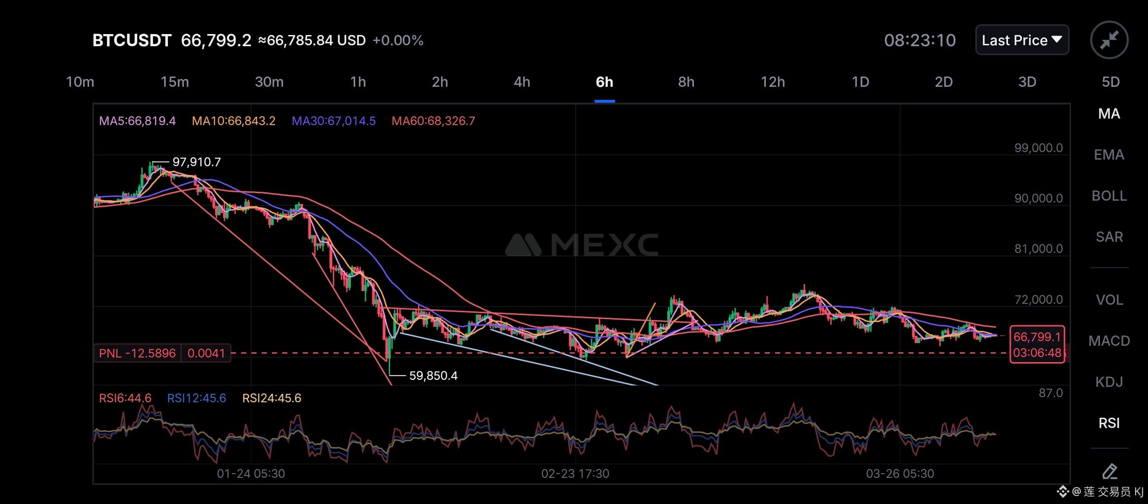1148x504 pixels.
Task: Click the 08:23:10 clock text
Action: pyautogui.click(x=920, y=41)
